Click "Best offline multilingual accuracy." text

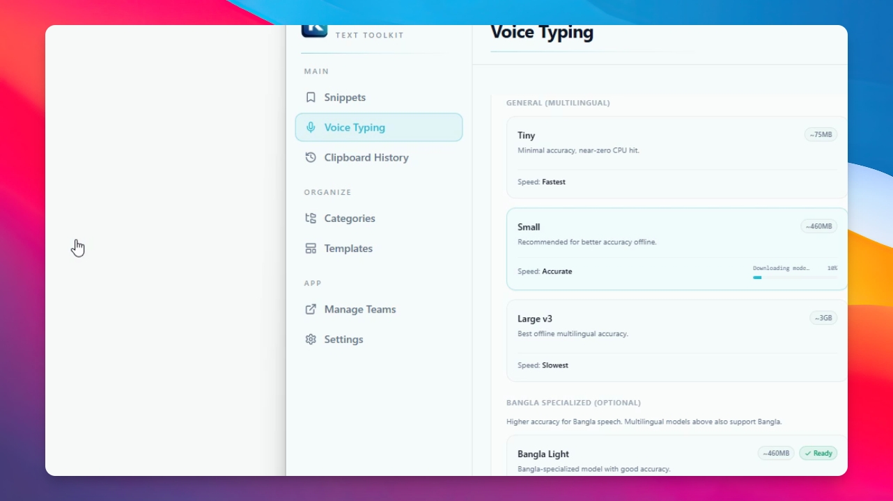[x=573, y=334]
